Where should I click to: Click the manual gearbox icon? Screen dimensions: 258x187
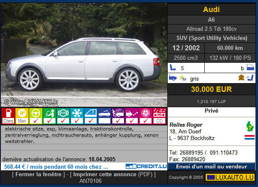click(x=22, y=113)
